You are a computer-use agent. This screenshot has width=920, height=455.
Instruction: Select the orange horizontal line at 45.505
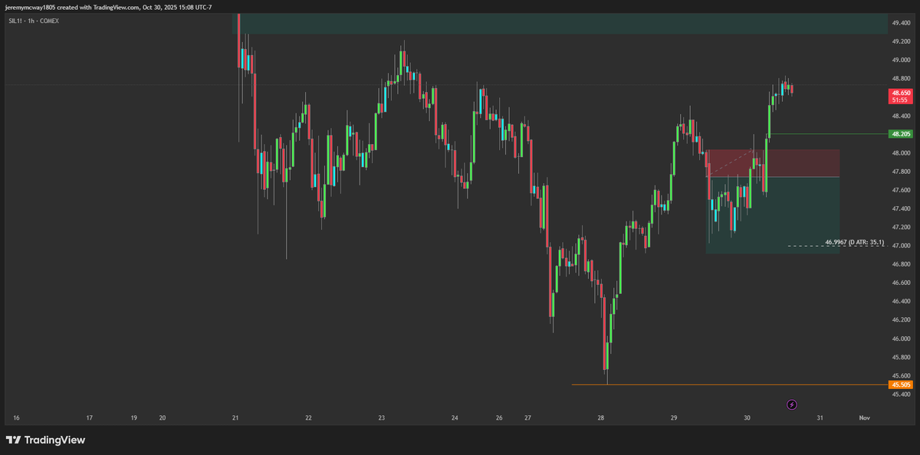[x=728, y=385]
